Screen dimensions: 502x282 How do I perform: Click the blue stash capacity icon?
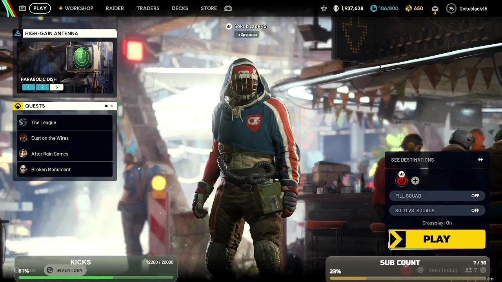click(x=373, y=8)
